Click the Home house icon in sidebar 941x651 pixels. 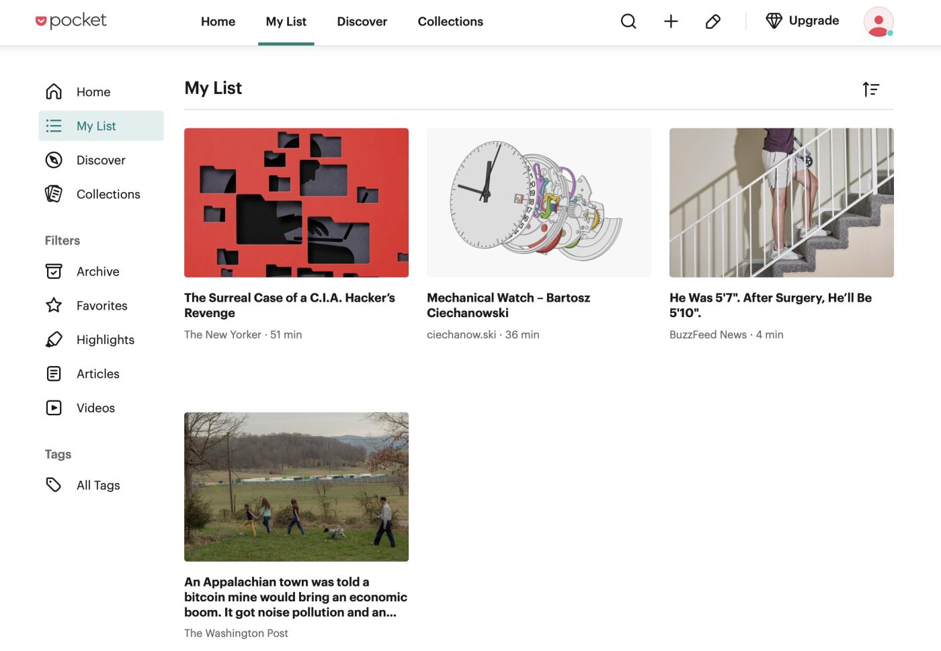(54, 91)
